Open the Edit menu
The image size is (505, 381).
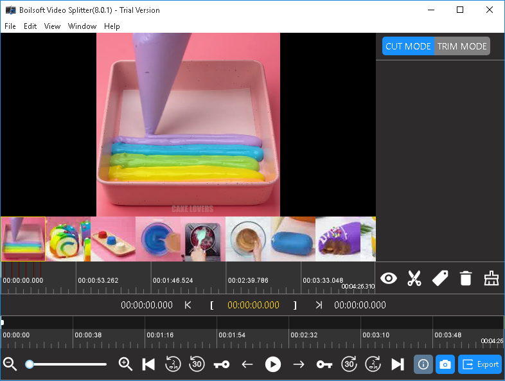coord(30,26)
